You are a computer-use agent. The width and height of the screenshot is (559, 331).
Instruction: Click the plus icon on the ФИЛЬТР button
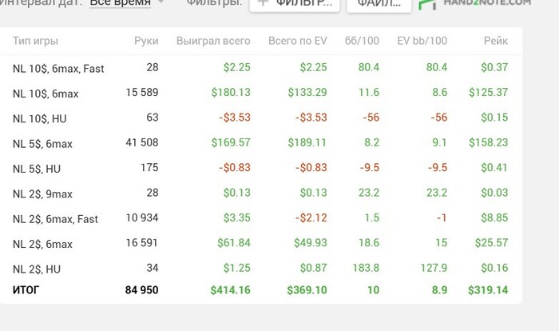coord(263,2)
